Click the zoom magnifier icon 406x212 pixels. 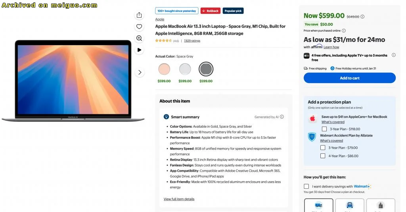139,38
